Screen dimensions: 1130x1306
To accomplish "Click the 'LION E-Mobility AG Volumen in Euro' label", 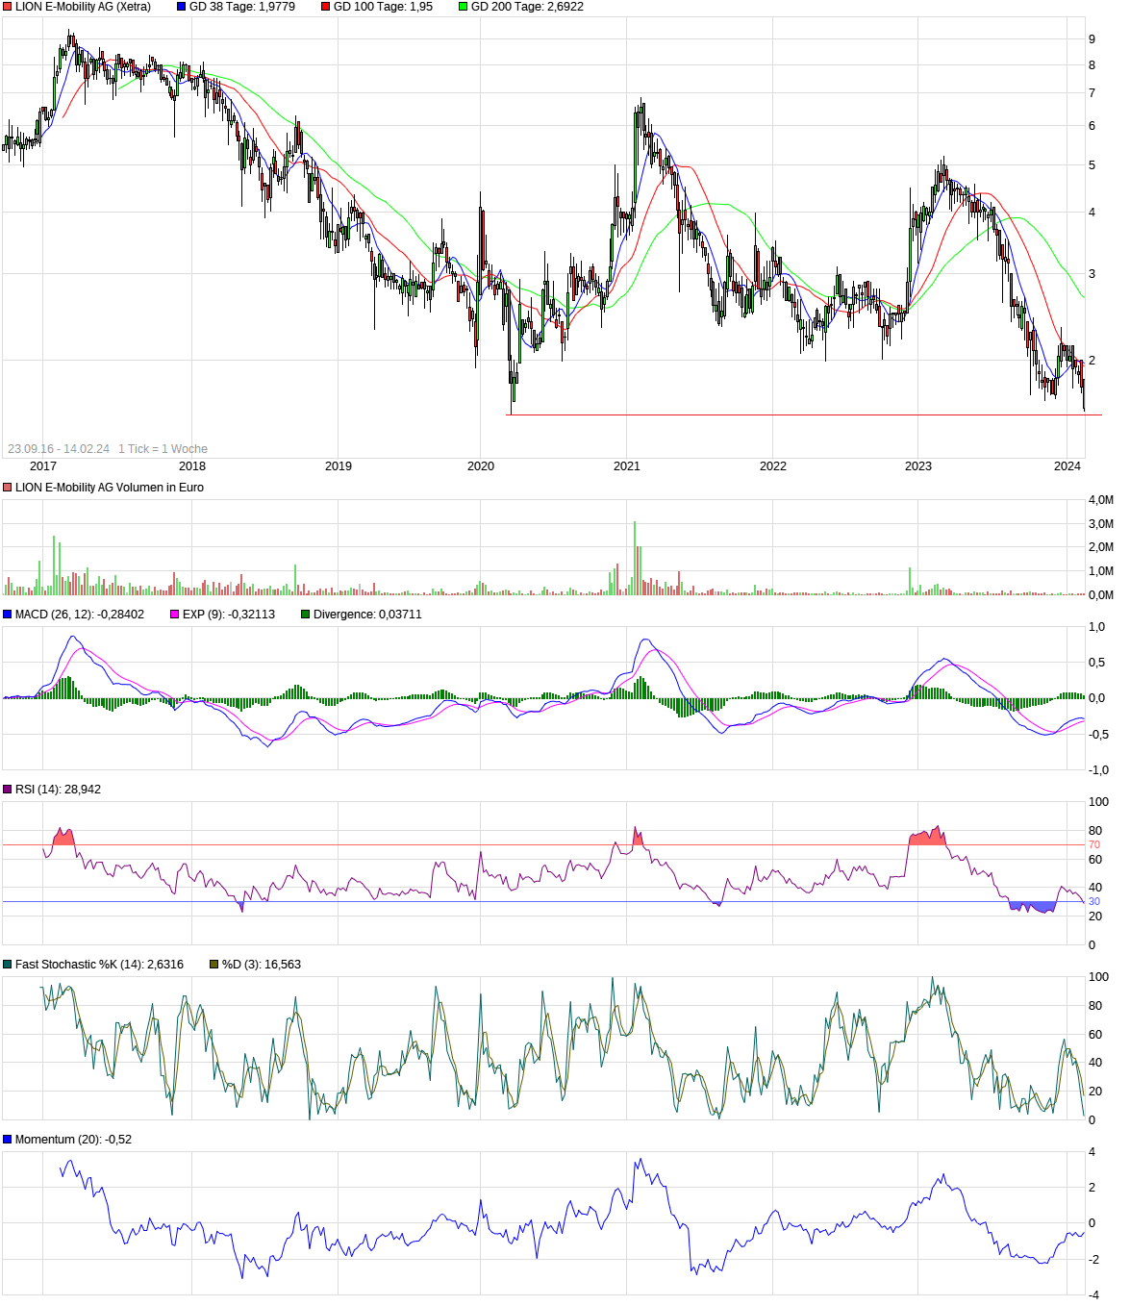I will click(x=110, y=488).
